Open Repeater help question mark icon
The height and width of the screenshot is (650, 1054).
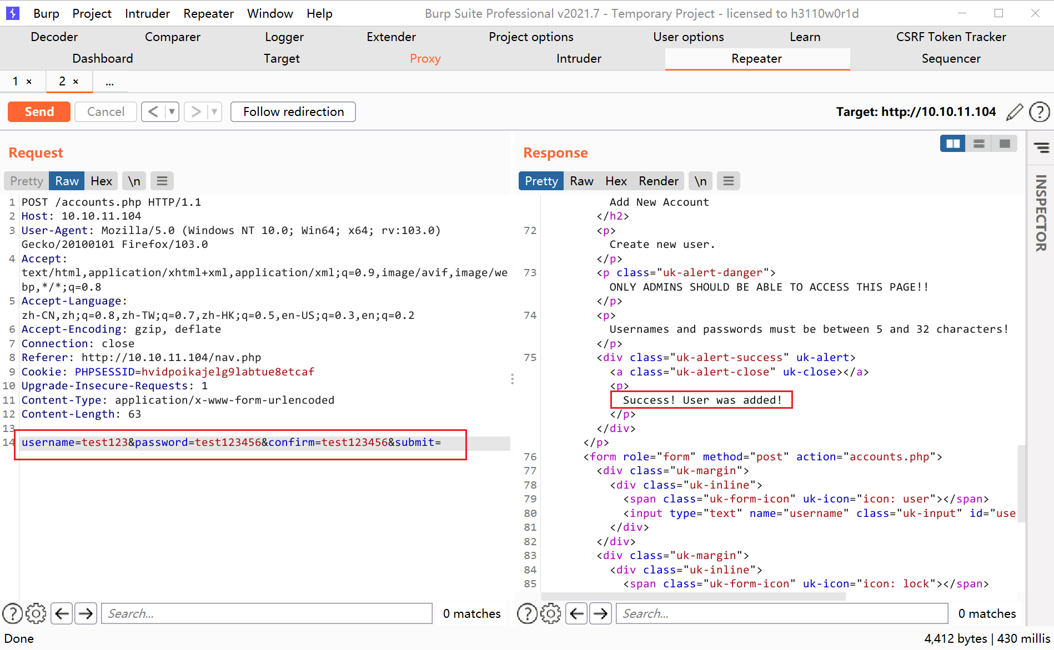click(1039, 112)
